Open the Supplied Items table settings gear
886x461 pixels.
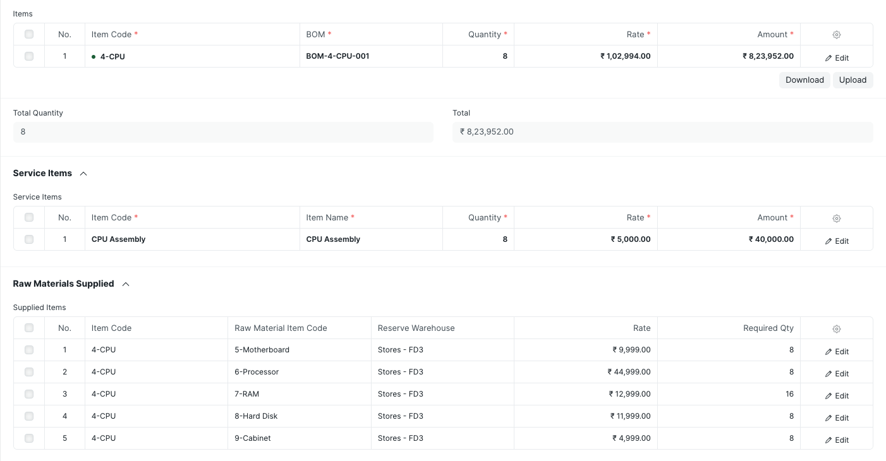837,328
